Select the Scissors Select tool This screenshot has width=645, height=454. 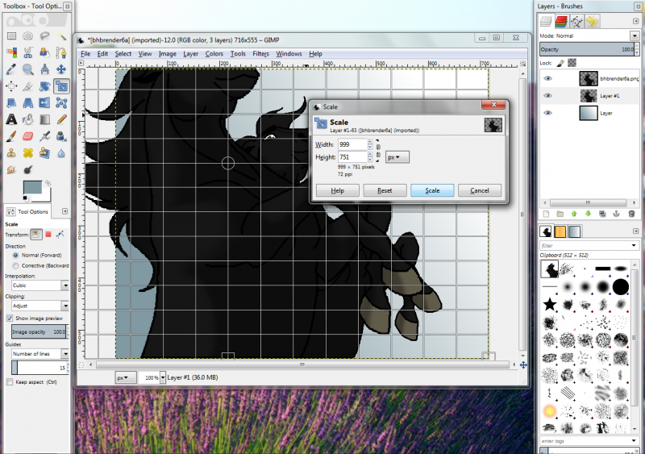point(28,52)
